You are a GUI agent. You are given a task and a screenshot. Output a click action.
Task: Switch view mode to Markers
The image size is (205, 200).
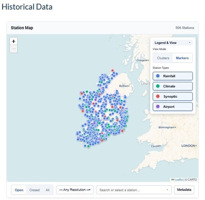click(x=182, y=58)
